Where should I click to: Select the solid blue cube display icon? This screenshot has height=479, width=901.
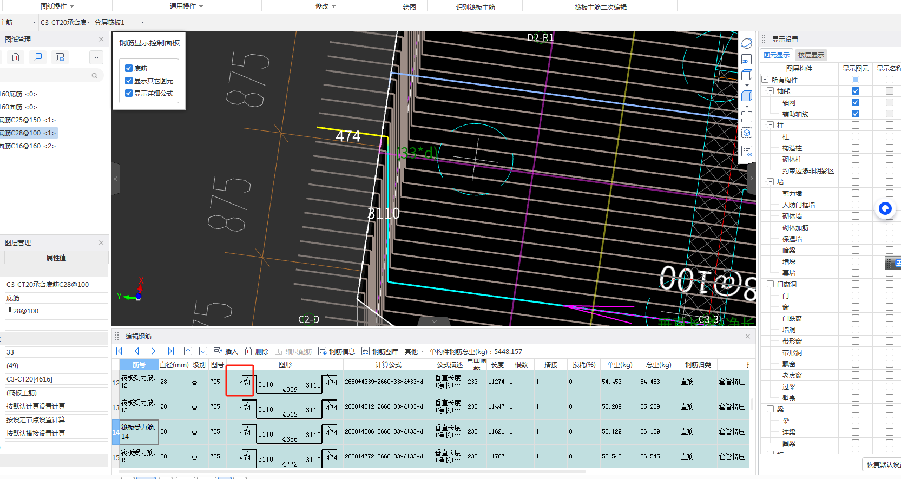747,96
